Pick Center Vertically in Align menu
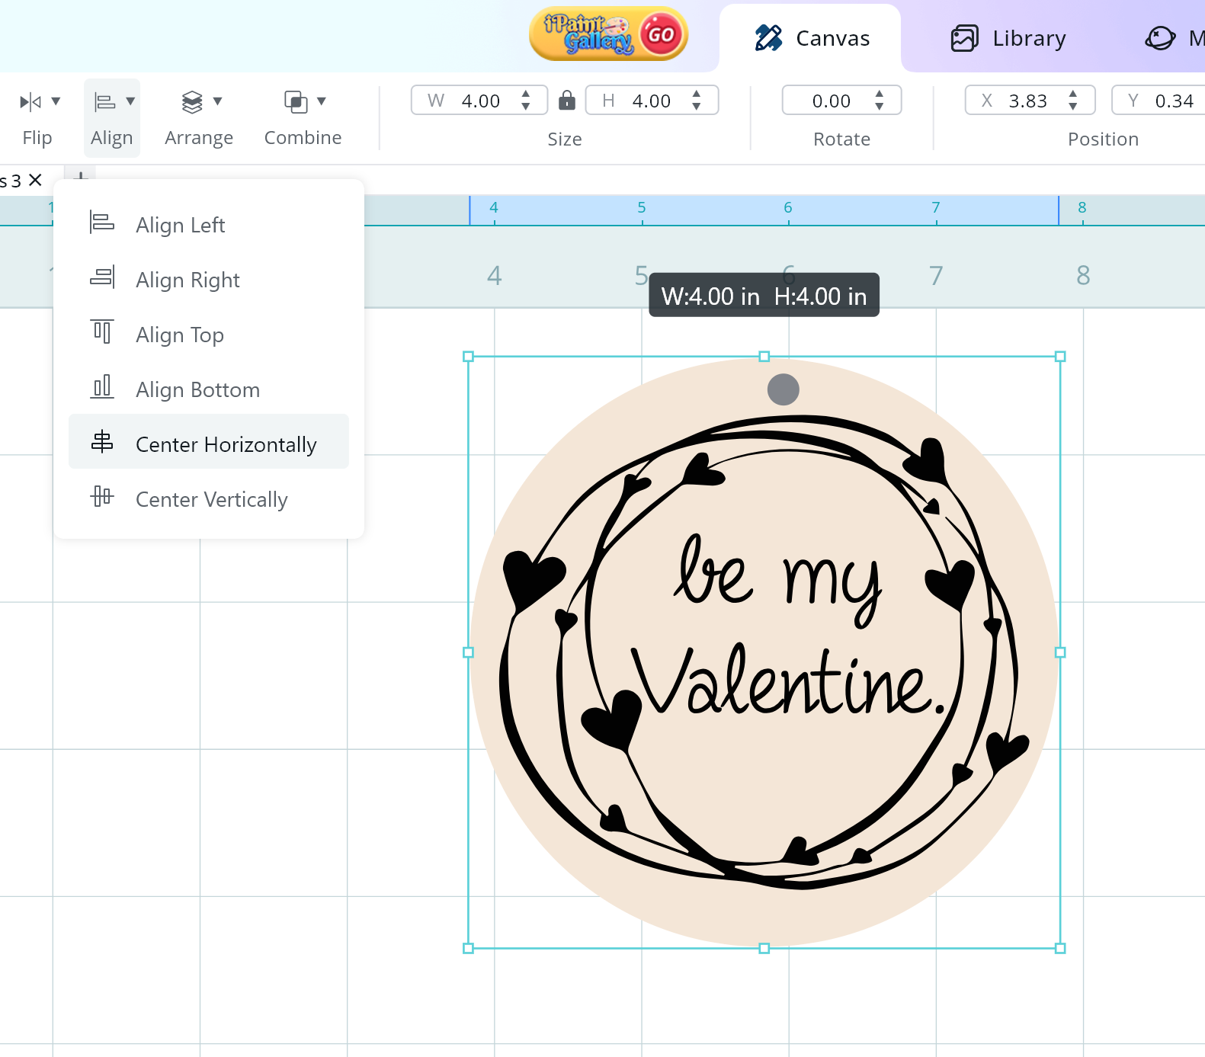The image size is (1205, 1057). [x=211, y=499]
